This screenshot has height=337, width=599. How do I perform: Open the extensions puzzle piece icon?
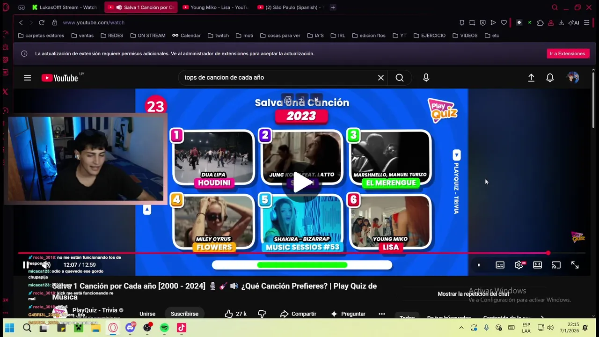pos(541,22)
